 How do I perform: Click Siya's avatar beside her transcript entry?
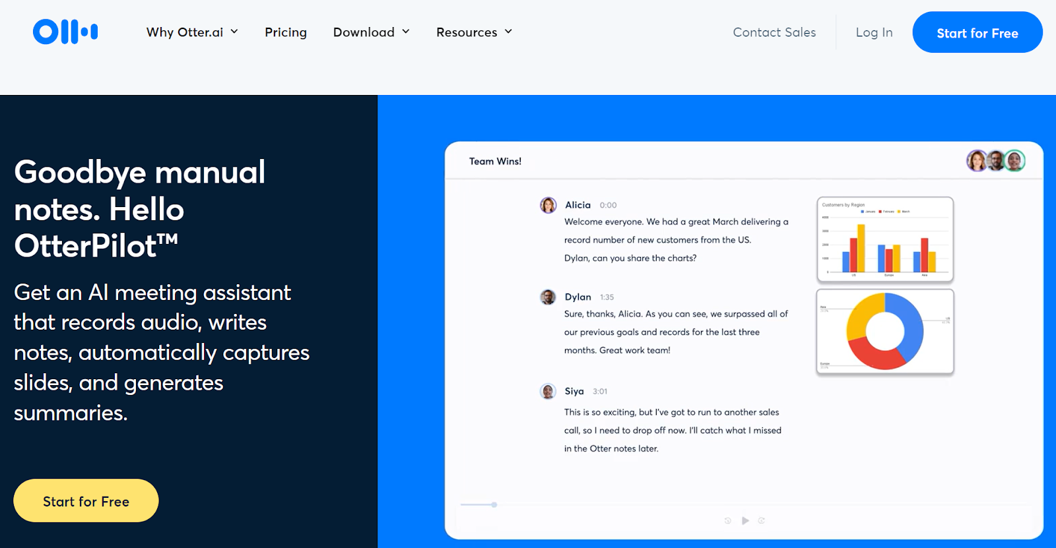[x=548, y=391]
